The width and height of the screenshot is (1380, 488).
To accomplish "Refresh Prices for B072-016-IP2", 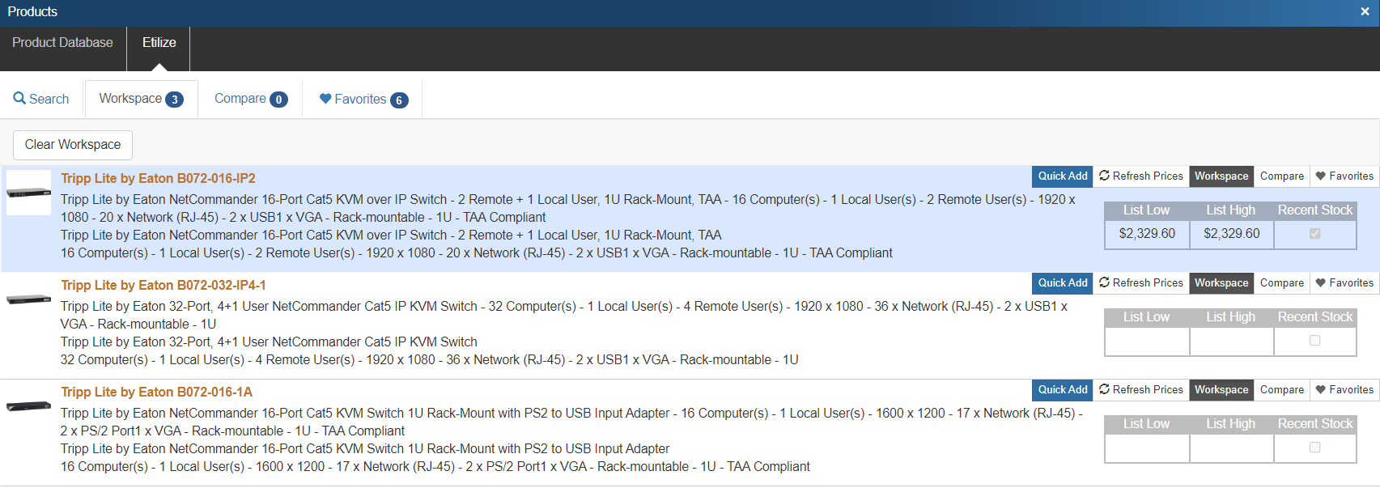I will point(1140,176).
